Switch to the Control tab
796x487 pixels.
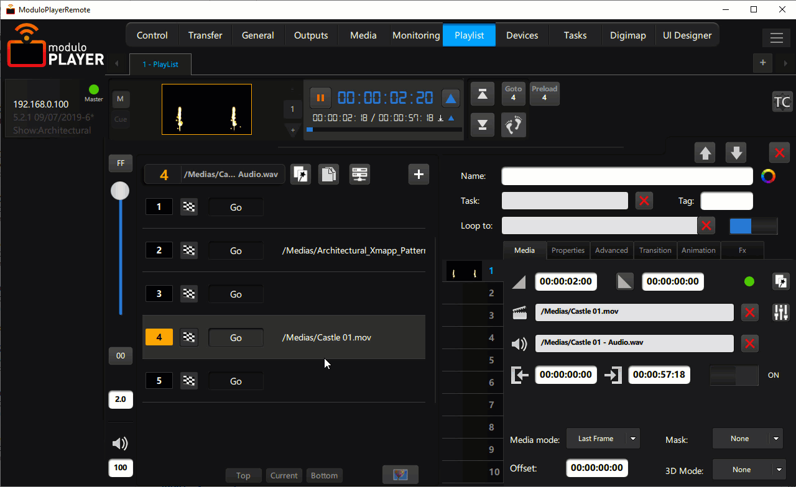click(x=152, y=35)
